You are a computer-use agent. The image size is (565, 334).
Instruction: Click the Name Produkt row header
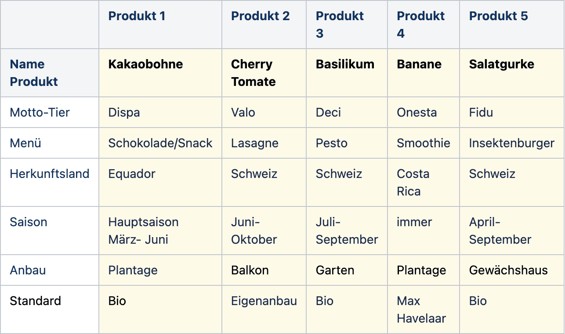50,73
